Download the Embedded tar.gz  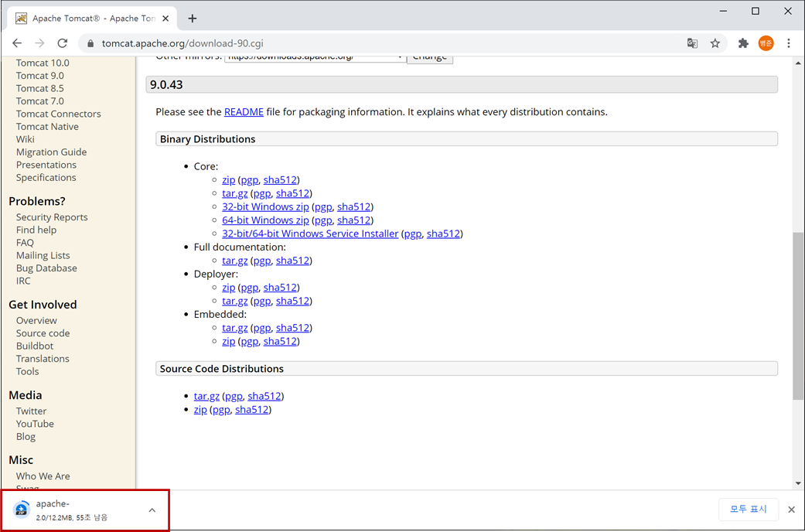(x=234, y=328)
